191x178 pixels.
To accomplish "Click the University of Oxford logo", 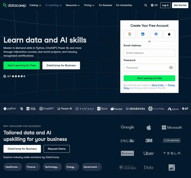I will [127, 167].
